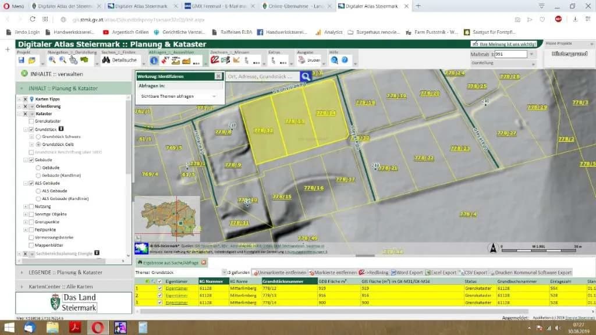Viewport: 596px width, 335px height.
Task: Open a project with the folder icon
Action: (x=32, y=60)
